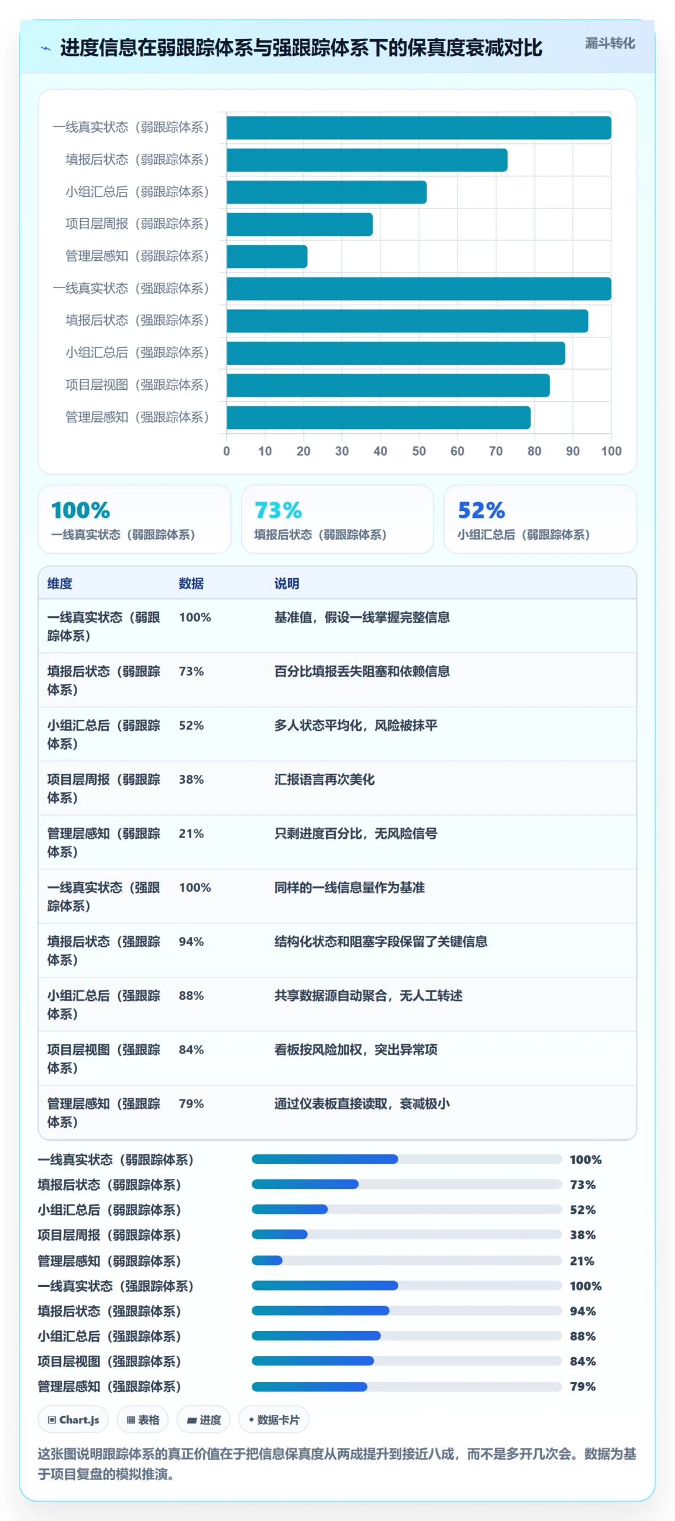Click progress bar for 项目层周报（弱跟踪体系）38%
The height and width of the screenshot is (1521, 675).
coord(407,1234)
